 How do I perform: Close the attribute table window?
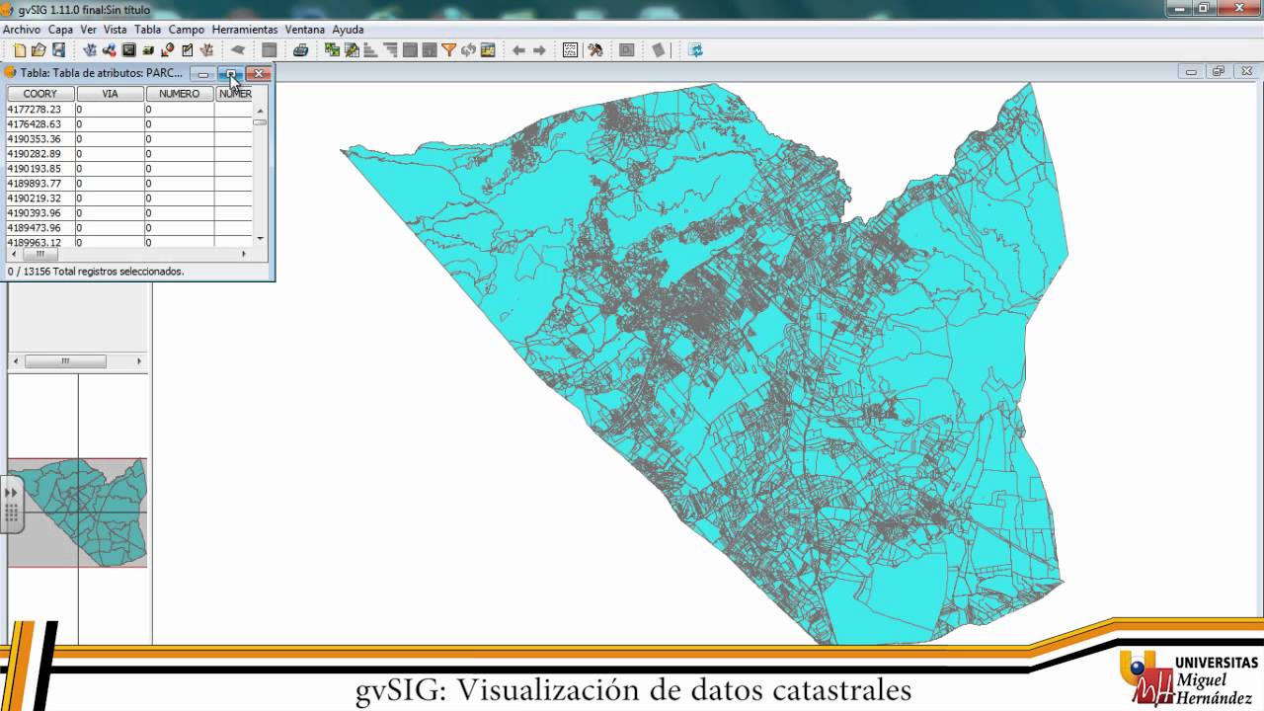(x=259, y=73)
